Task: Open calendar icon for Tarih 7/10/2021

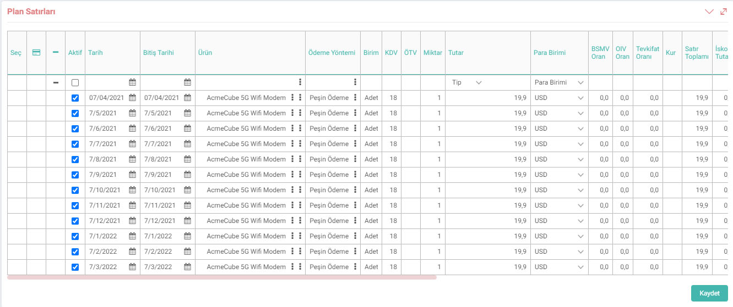Action: pyautogui.click(x=132, y=190)
